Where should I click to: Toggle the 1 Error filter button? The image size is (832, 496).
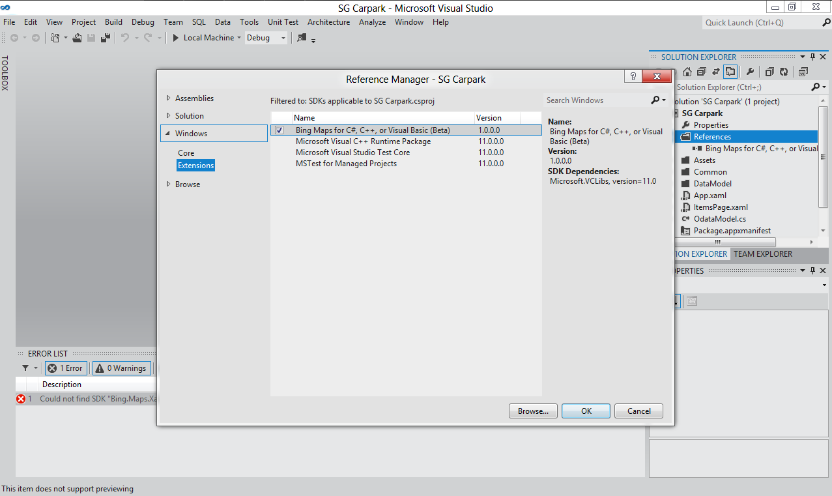click(65, 368)
